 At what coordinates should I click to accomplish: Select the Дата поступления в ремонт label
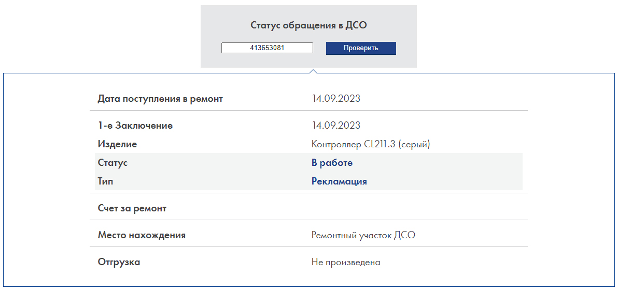click(x=160, y=99)
